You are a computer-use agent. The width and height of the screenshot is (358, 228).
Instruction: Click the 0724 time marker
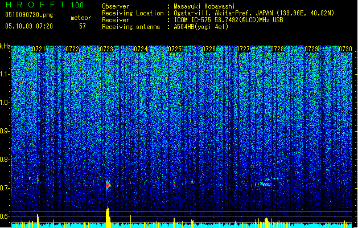point(141,49)
